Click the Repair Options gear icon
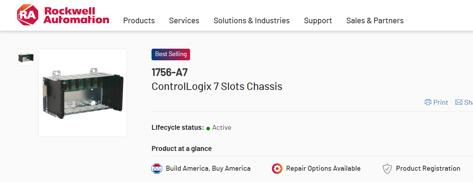Image resolution: width=473 pixels, height=182 pixels. pos(277,169)
